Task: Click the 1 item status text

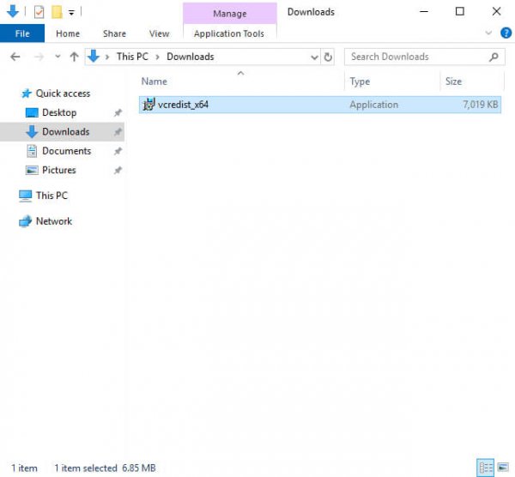Action: coord(24,468)
